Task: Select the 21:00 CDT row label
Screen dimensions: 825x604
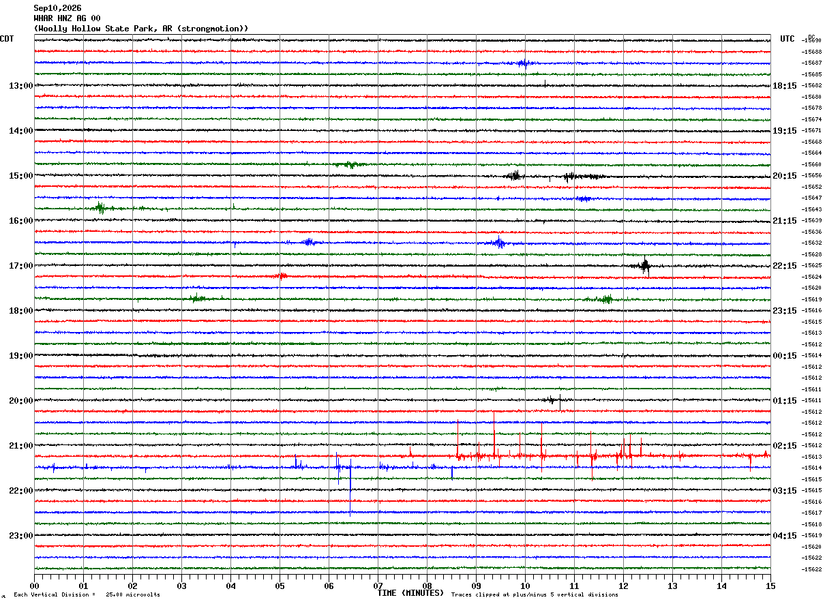Action: [20, 446]
